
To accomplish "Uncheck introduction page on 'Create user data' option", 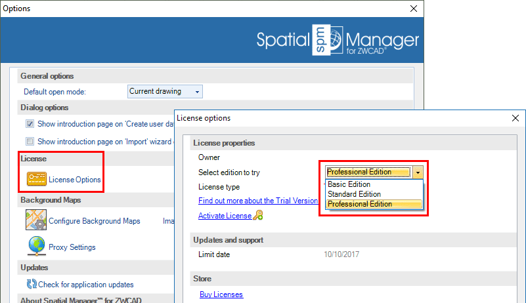I will [x=30, y=123].
